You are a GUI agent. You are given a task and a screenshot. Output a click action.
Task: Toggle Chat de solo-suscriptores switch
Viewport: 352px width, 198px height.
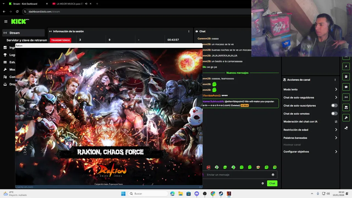(x=334, y=106)
